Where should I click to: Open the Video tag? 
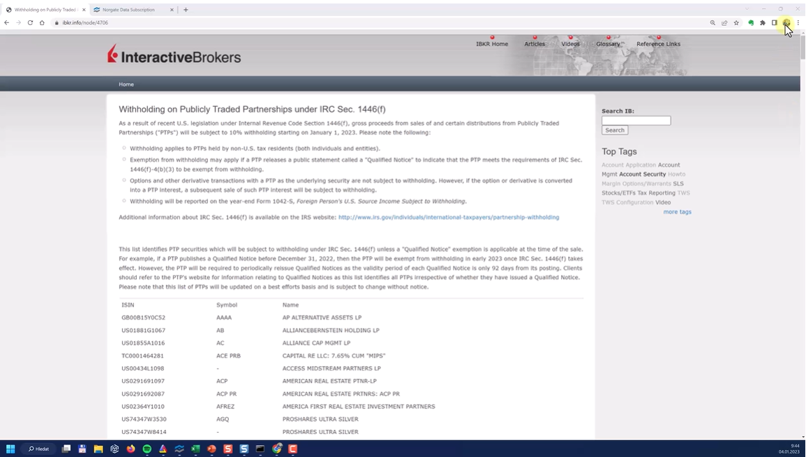point(663,202)
